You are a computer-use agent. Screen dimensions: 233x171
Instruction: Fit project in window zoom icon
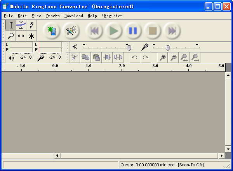pyautogui.click(x=195, y=58)
